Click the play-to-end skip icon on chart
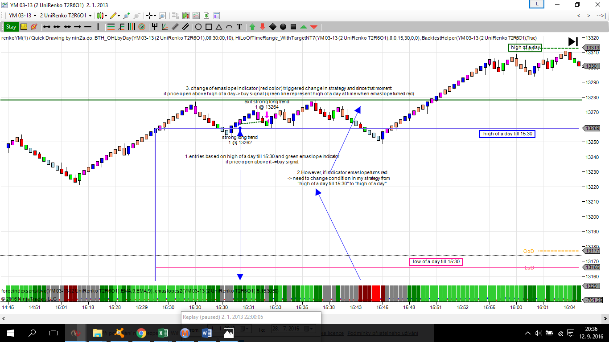Screen dimensions: 609x342 (x=573, y=41)
